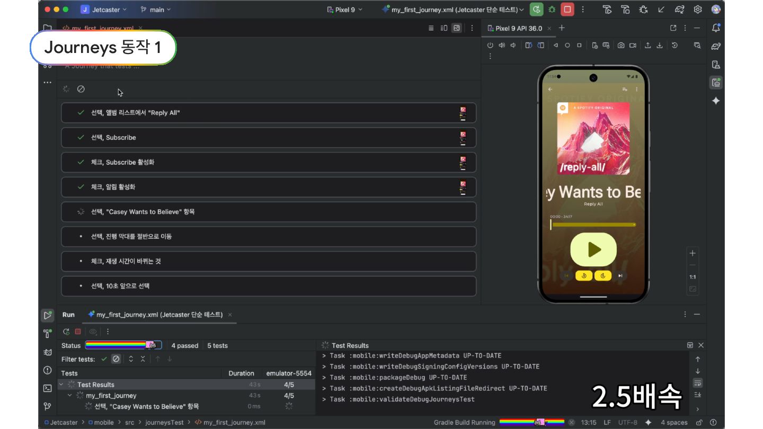This screenshot has width=763, height=429.
Task: Open the Jetcaster project dropdown
Action: coord(104,10)
